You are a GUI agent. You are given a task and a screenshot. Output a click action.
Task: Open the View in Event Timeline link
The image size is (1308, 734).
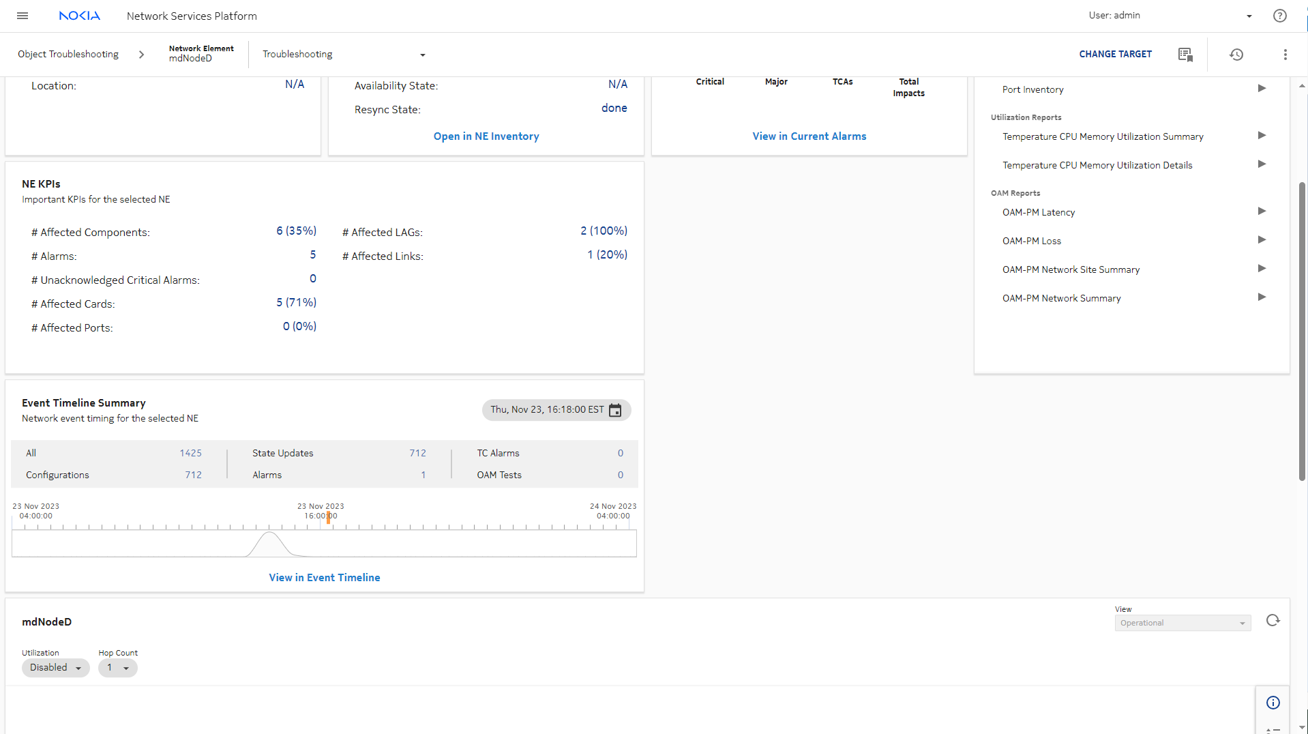pos(324,578)
